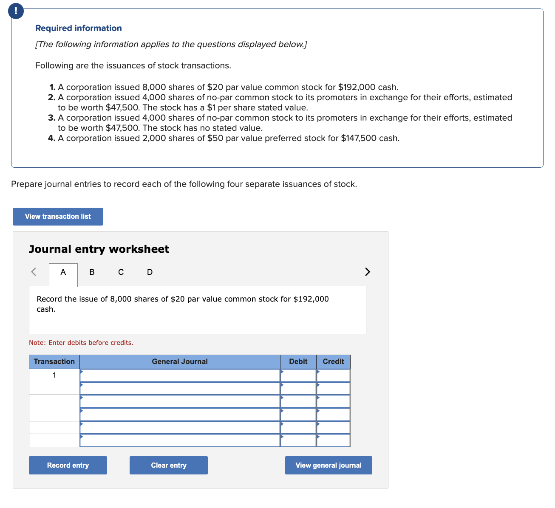This screenshot has height=508, width=555.
Task: Open the account dropdown in the last journal row
Action: pos(81,436)
